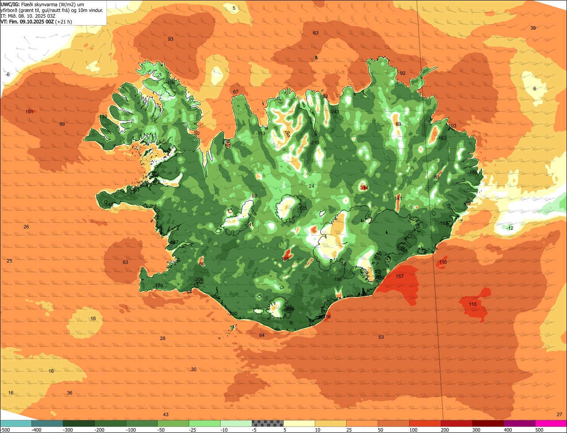Click the map value -210 in north-central Iceland
The image size is (567, 433).
pos(315,143)
